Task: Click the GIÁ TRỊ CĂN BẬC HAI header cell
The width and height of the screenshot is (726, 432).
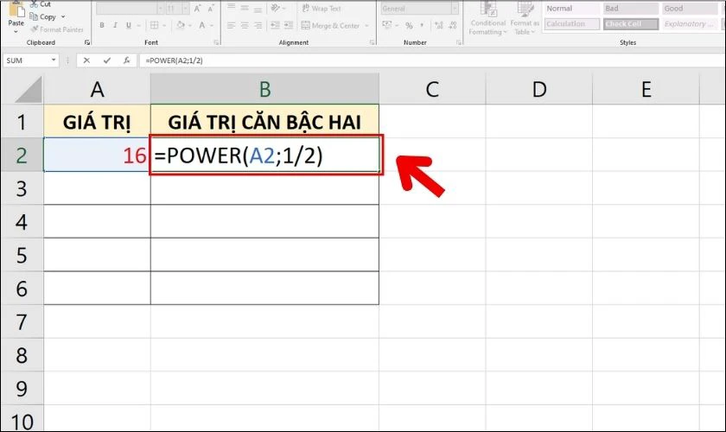Action: click(264, 121)
